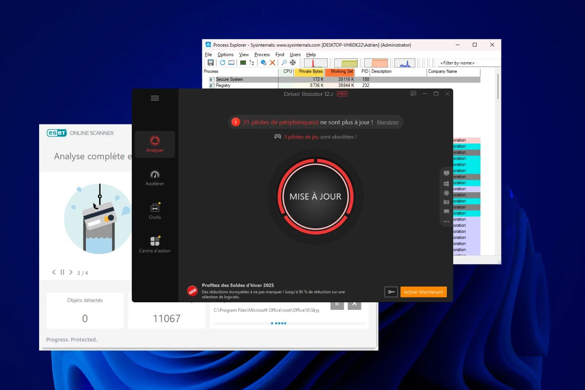Click the refresh icon in Process Explorer
This screenshot has height=390, width=585.
pyautogui.click(x=222, y=63)
